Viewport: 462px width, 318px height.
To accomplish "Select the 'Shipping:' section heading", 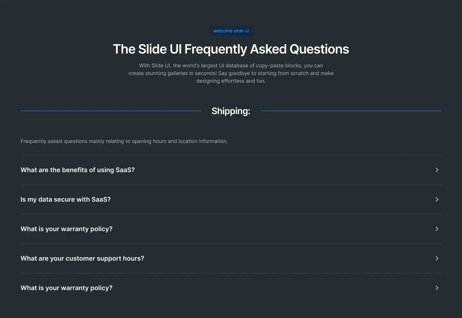I will click(x=231, y=111).
